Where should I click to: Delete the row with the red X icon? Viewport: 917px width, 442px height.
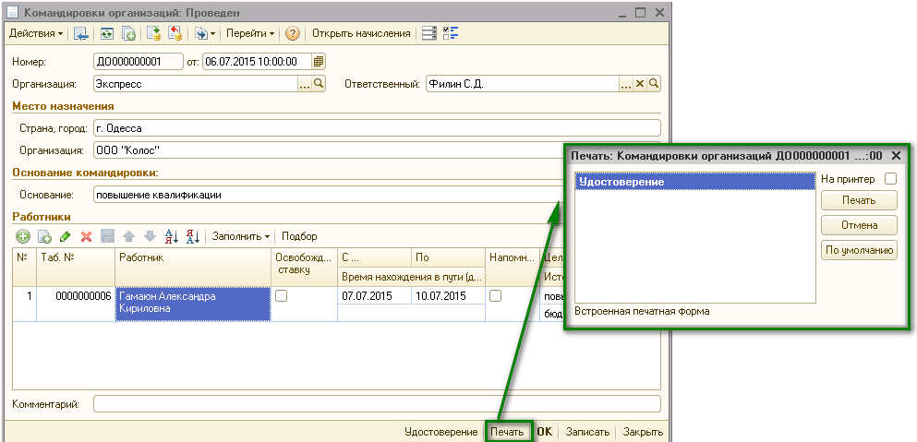tap(87, 236)
